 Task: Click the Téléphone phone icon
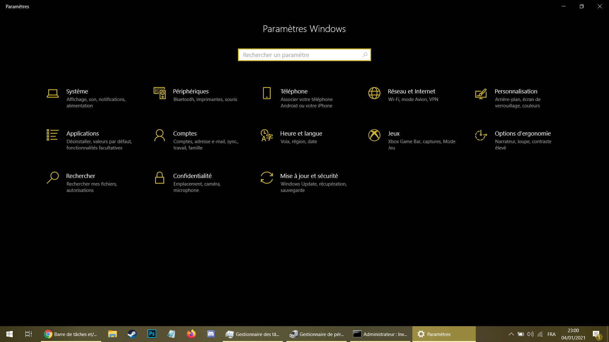(x=267, y=93)
